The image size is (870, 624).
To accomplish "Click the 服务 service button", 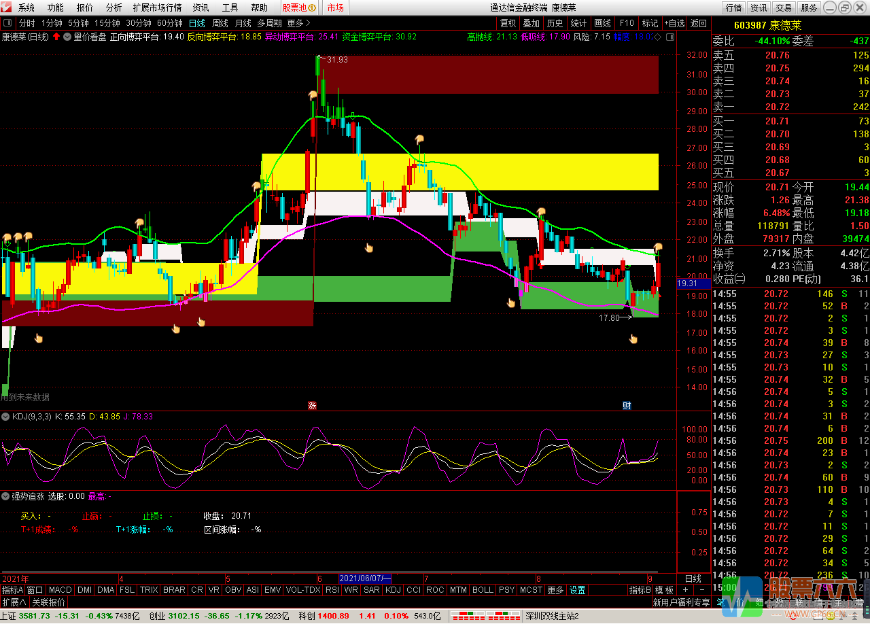I will click(809, 8).
